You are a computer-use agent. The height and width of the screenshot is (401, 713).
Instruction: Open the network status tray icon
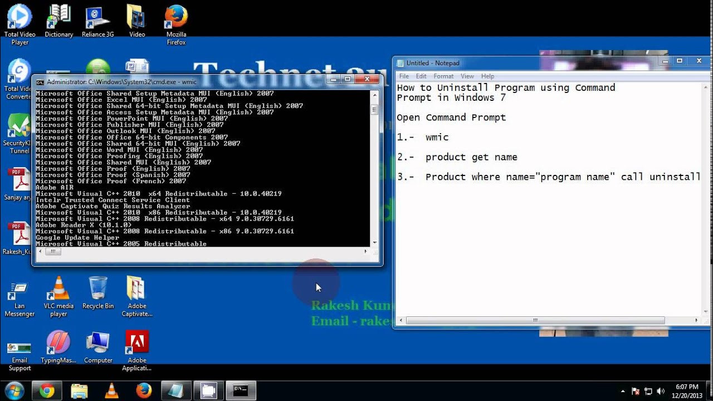tap(648, 392)
